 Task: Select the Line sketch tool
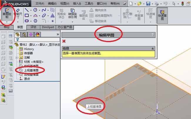click(x=27, y=10)
